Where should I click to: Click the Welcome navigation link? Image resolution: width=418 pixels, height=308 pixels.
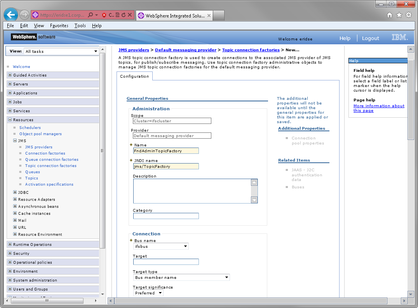[x=21, y=66]
